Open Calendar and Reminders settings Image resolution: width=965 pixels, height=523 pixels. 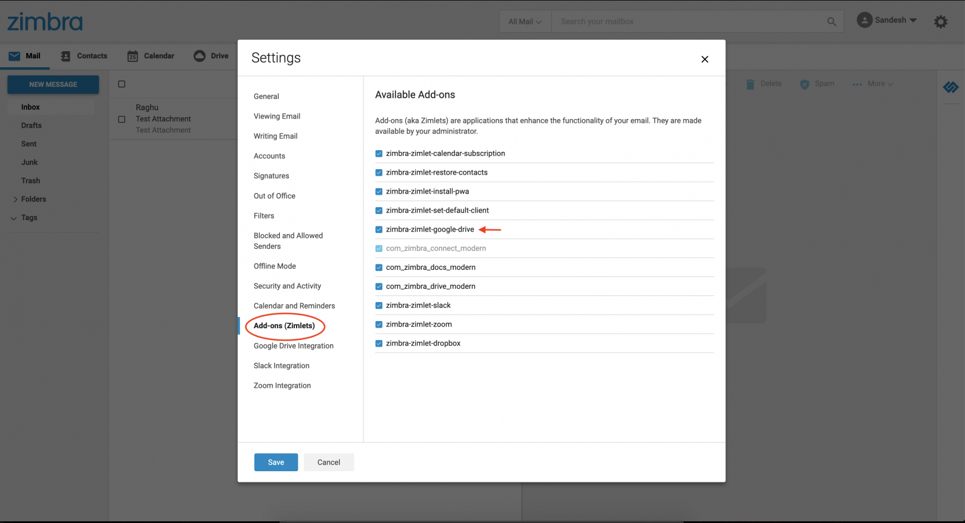(294, 306)
